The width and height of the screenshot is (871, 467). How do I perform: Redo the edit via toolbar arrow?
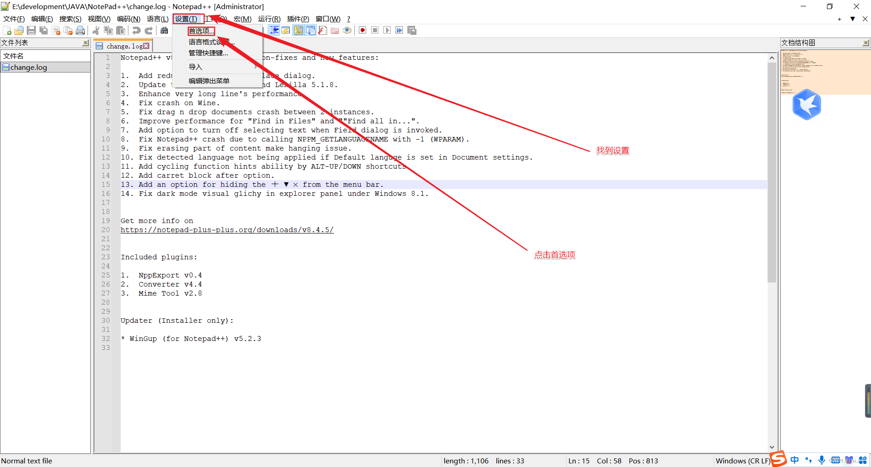tap(148, 30)
